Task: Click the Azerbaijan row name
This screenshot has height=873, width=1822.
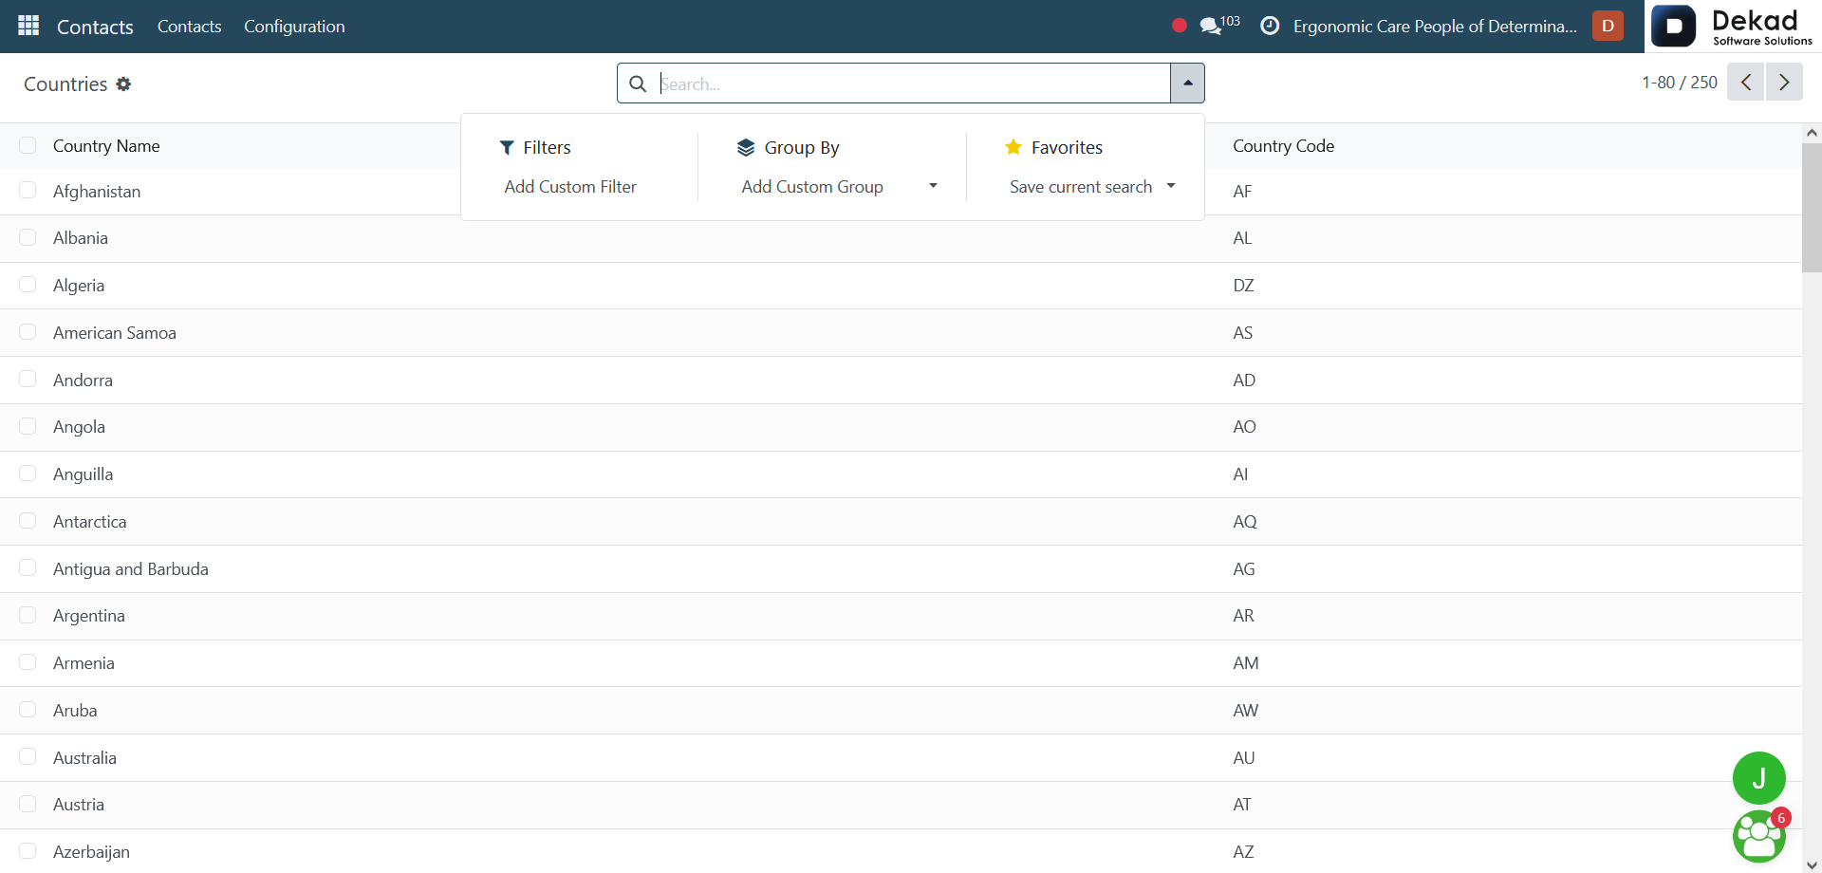Action: (91, 852)
